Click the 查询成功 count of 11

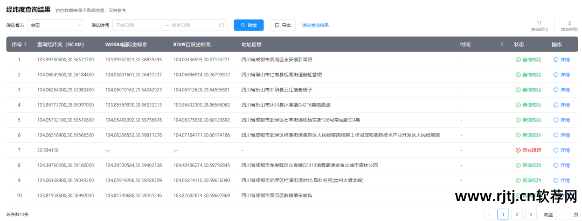539,23
